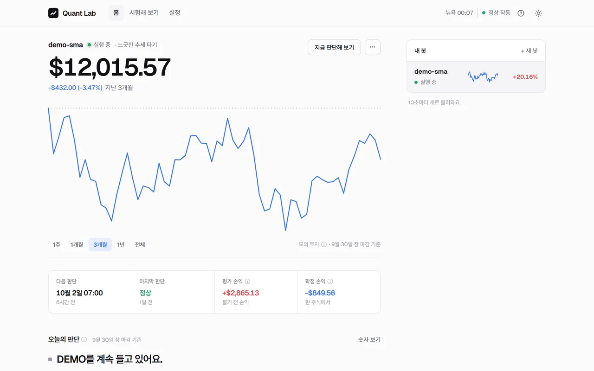
Task: Open the 시험해 보기 tab
Action: tap(144, 13)
